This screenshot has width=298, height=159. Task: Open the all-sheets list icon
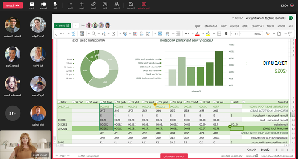point(282,150)
